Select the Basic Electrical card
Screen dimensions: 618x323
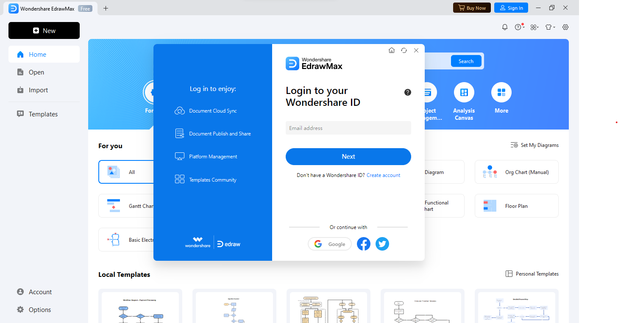pyautogui.click(x=126, y=240)
